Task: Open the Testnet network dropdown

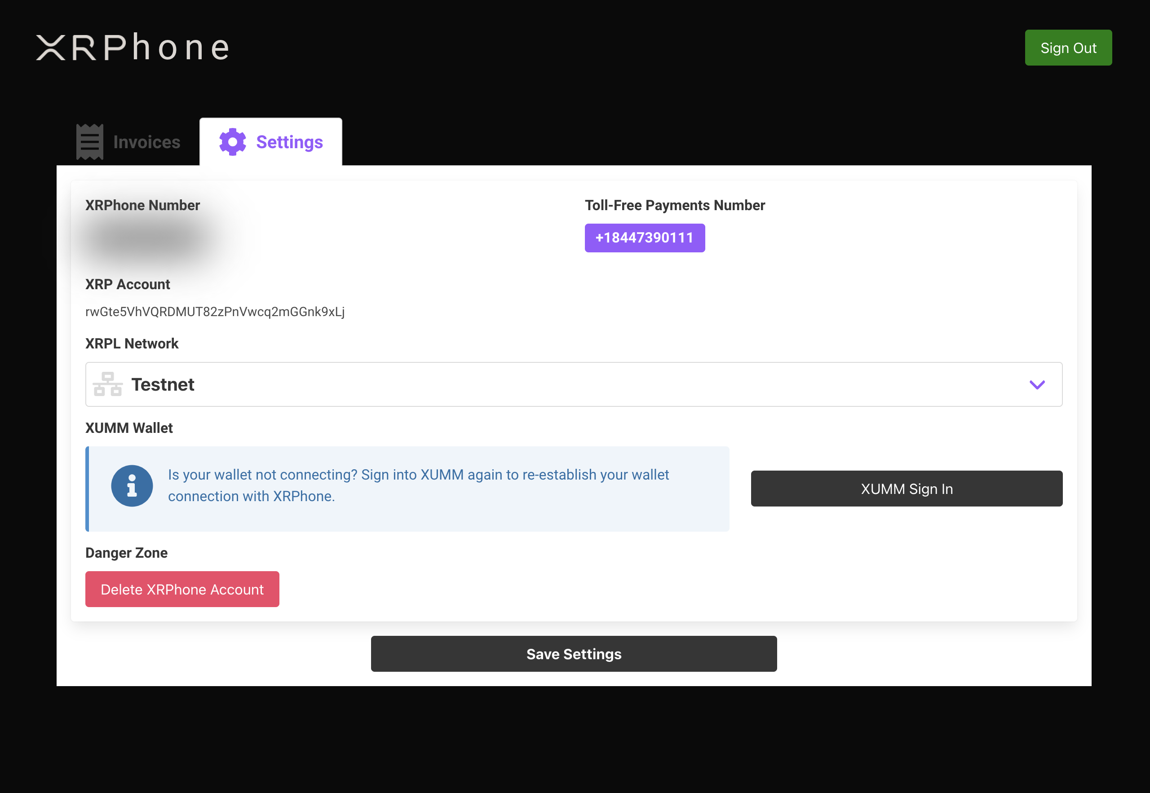Action: click(573, 384)
